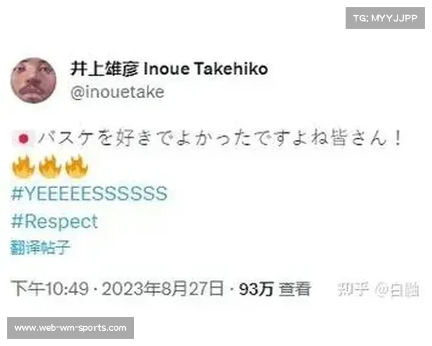
Task: Click the Japan flag emoji
Action: point(24,139)
